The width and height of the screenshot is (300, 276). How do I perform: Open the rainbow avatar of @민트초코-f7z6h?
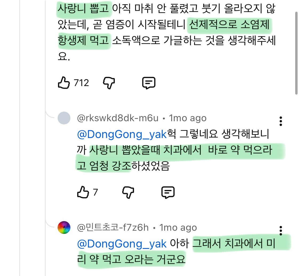(64, 228)
